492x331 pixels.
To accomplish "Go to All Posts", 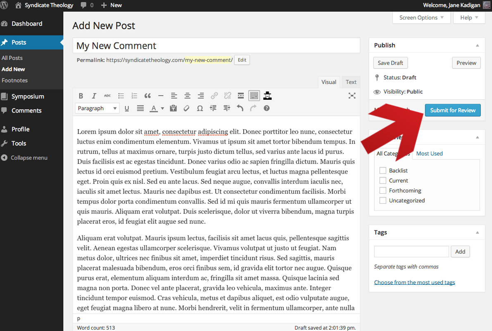I will [x=12, y=58].
